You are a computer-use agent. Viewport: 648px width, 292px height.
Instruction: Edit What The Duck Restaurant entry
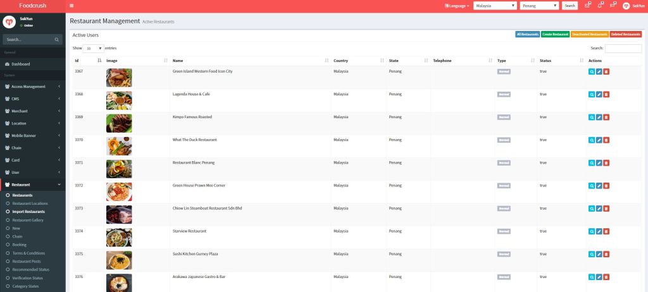click(x=599, y=140)
